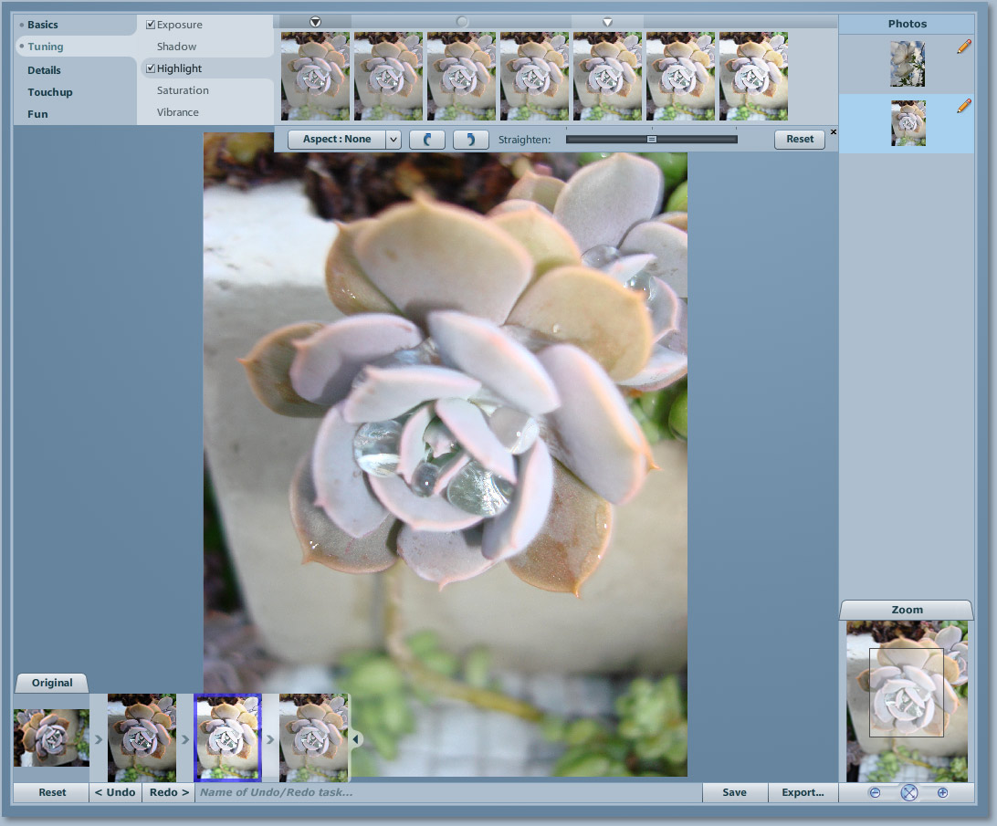Click the black triangle marker above the first preview
997x826 pixels.
(x=315, y=22)
